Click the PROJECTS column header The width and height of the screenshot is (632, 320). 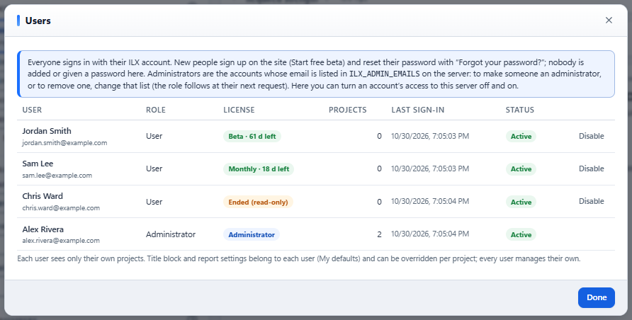point(347,110)
